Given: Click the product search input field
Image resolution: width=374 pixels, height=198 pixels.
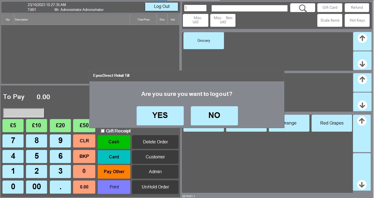Looking at the screenshot, I should pyautogui.click(x=249, y=8).
